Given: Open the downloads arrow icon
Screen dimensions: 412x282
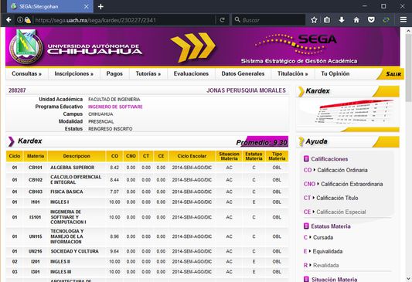Looking at the screenshot, I should tap(342, 19).
